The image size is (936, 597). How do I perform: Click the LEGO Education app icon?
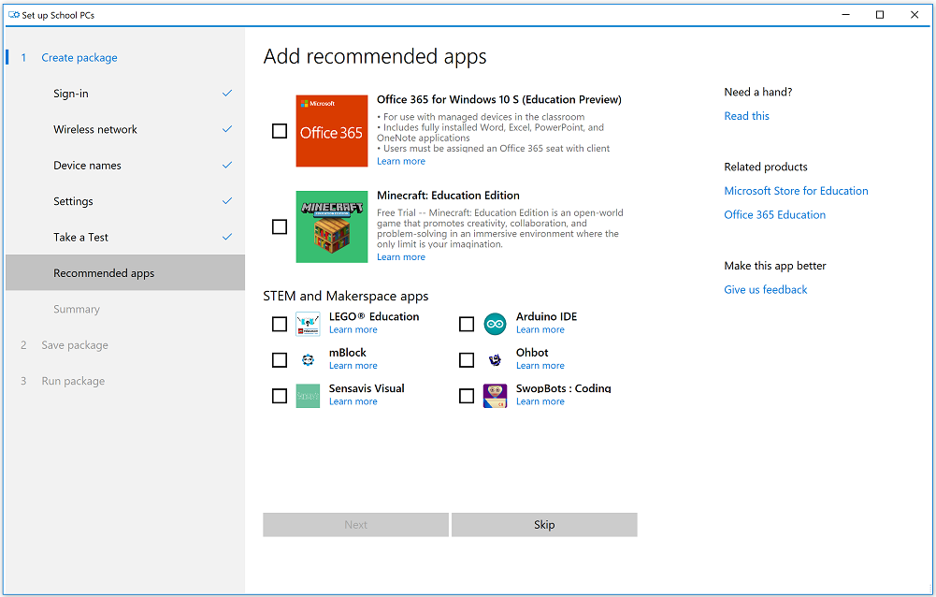[x=308, y=324]
